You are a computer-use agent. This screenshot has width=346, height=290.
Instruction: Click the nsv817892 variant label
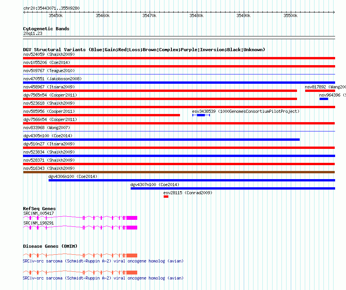(x=325, y=87)
